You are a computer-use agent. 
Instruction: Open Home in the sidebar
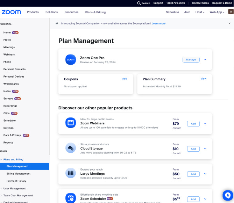7,32
